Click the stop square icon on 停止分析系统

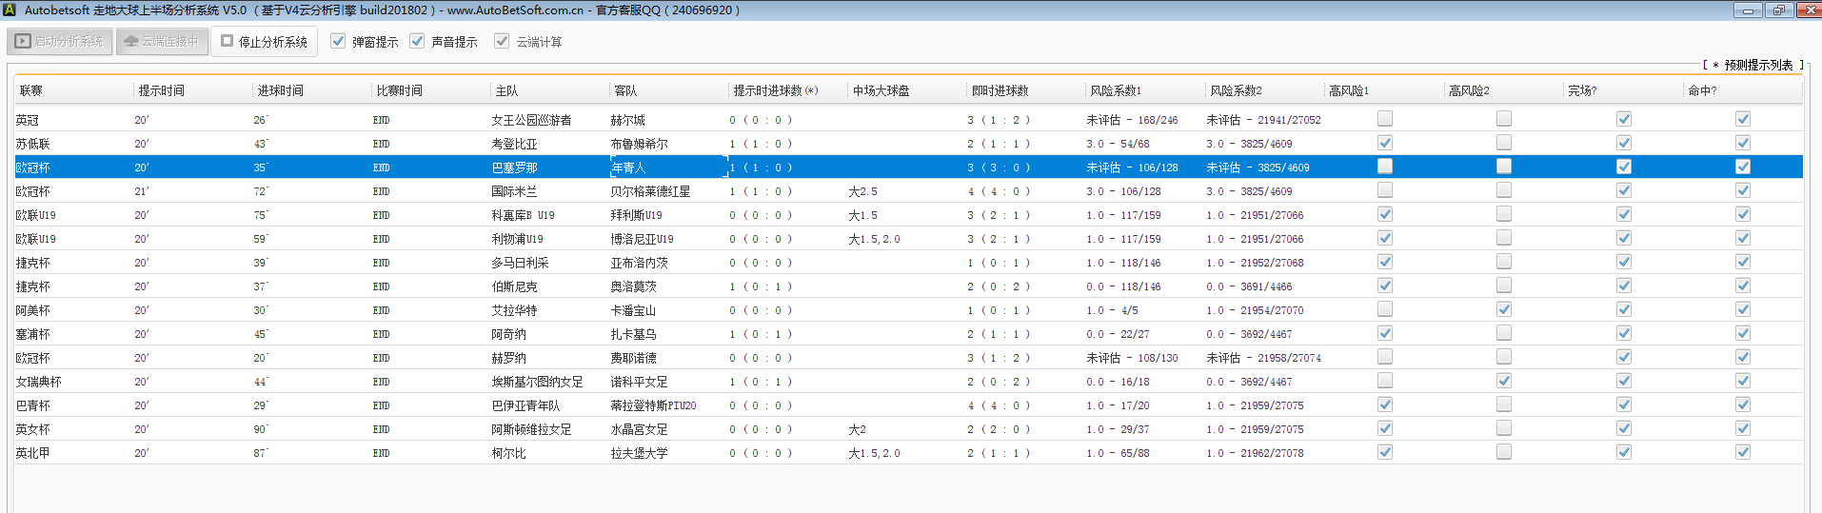[228, 41]
